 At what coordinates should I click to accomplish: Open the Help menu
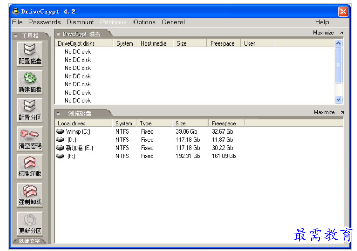(x=322, y=22)
